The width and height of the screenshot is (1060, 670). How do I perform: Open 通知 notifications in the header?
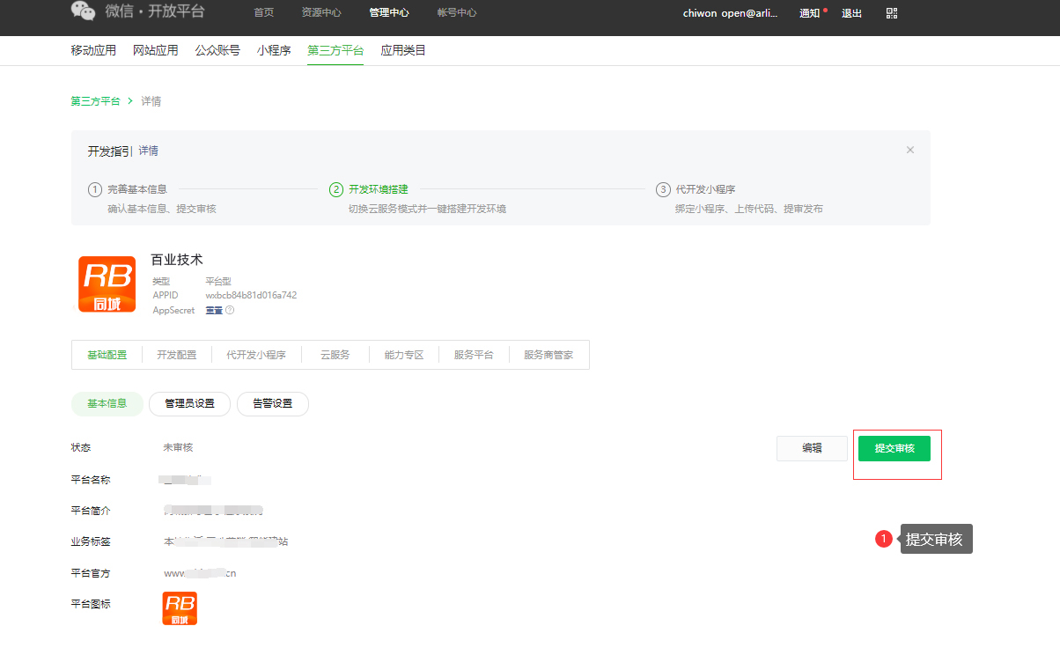click(809, 13)
